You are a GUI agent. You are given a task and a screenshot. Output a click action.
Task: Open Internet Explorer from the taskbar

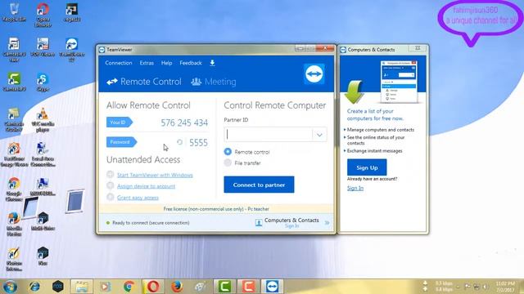click(x=34, y=287)
